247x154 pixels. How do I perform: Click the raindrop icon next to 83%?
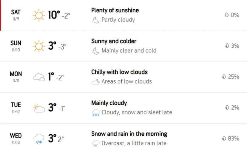coord(224,138)
